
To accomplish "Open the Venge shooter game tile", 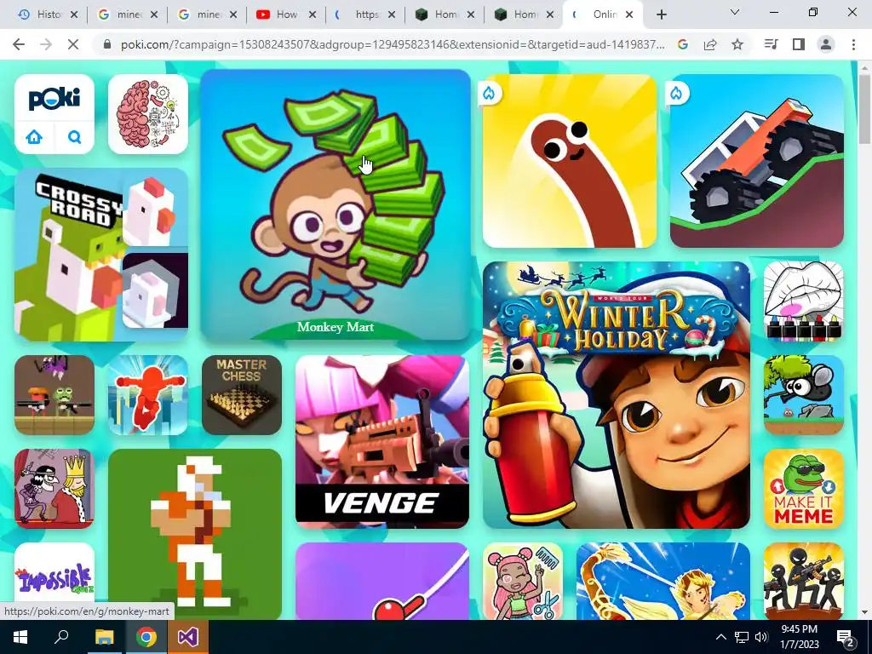I will click(x=382, y=442).
